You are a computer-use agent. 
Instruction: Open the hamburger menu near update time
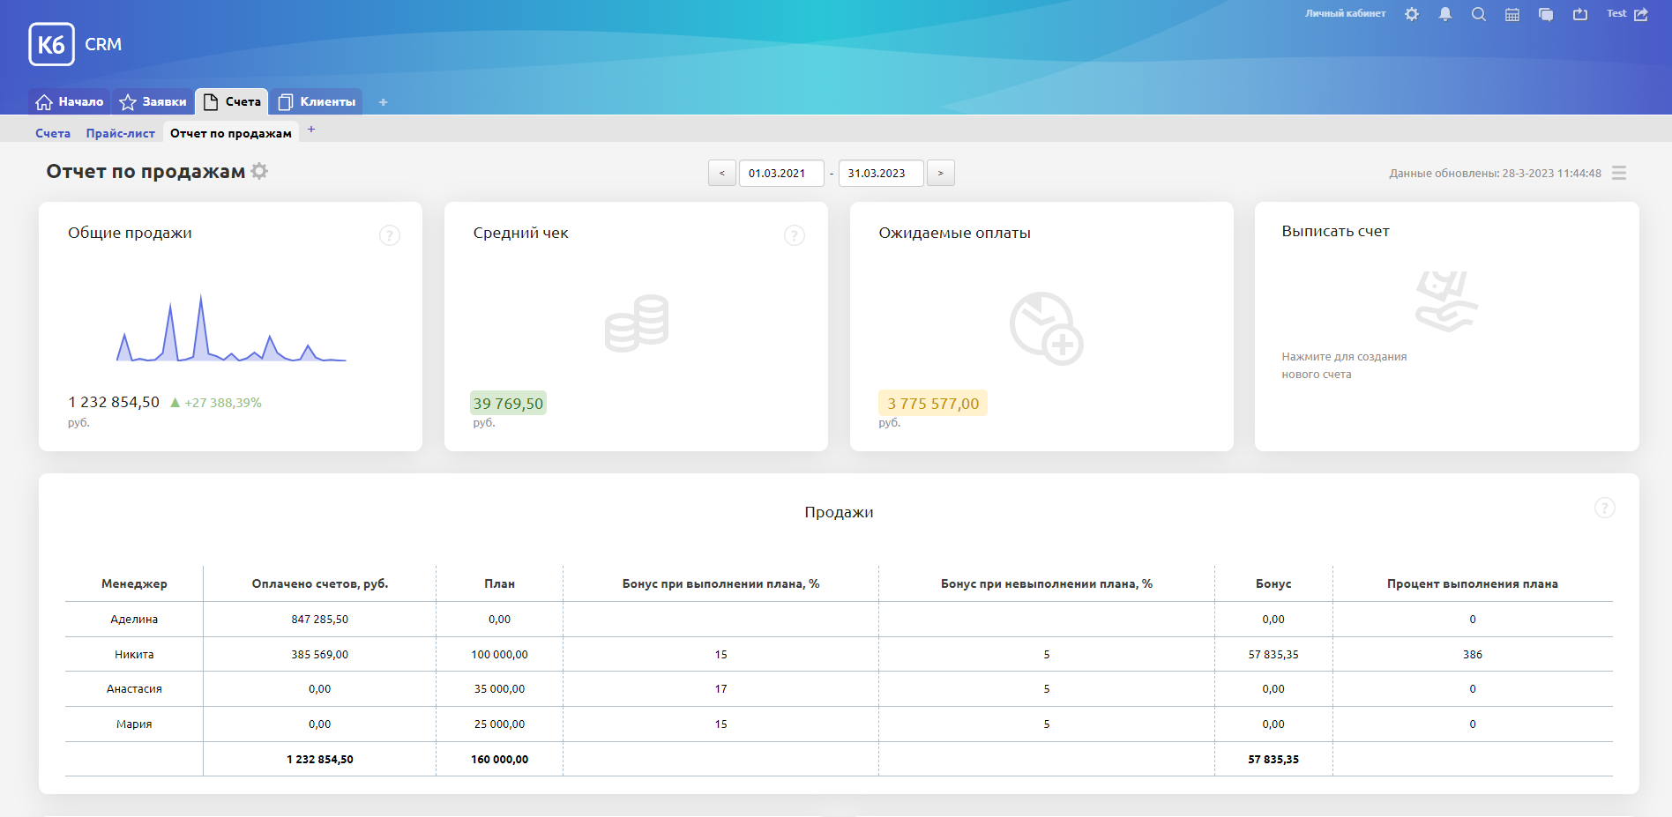click(x=1619, y=173)
